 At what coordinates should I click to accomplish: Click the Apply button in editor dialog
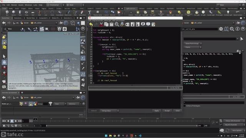156,111
